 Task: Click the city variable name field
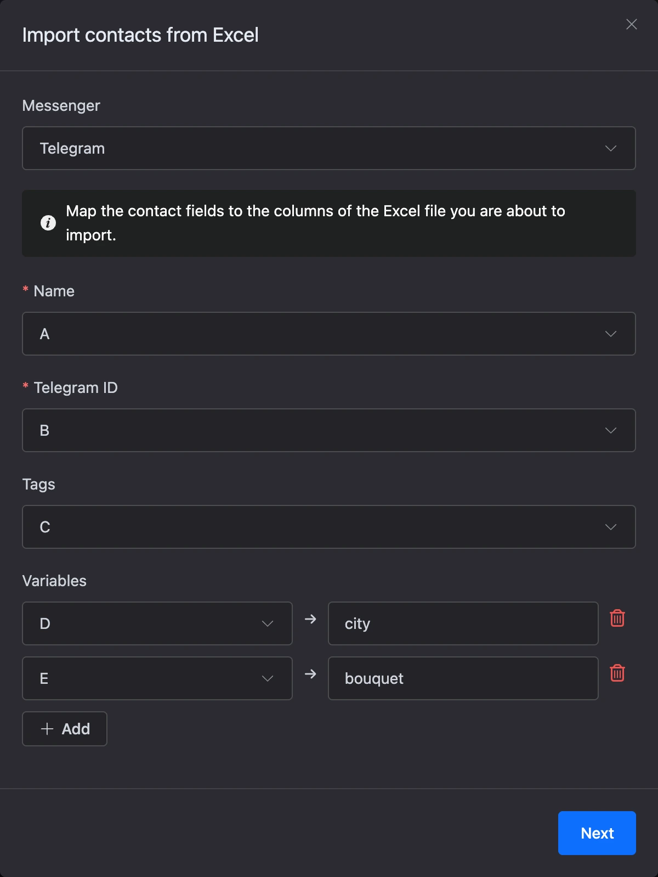(463, 623)
